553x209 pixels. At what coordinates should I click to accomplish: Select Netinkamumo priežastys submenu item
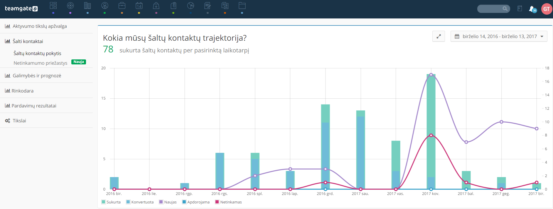point(41,63)
